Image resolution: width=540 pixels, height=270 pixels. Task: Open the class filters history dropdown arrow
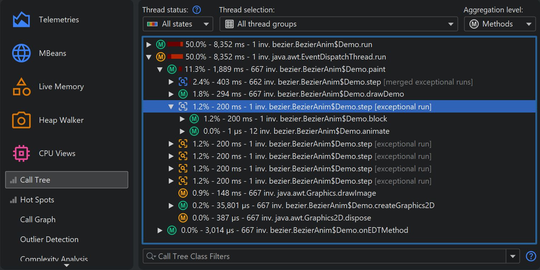[x=513, y=256]
